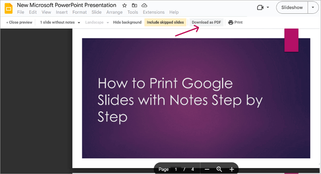Toggle Hide background

[127, 22]
